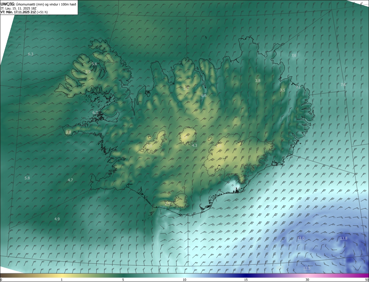Click the '10' tick on the color scale
The image size is (369, 282).
click(x=184, y=280)
